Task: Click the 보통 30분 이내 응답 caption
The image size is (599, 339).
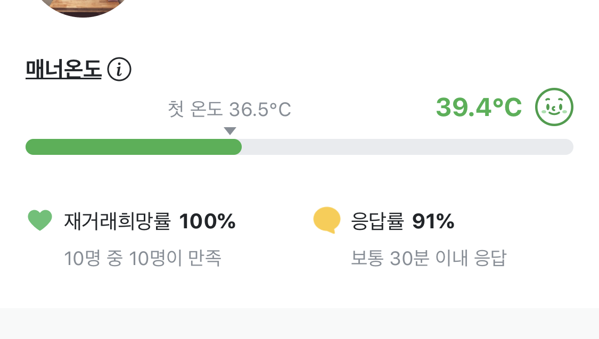Action: pyautogui.click(x=429, y=259)
